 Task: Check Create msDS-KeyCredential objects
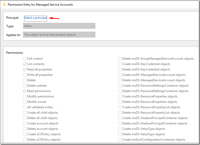(120, 64)
